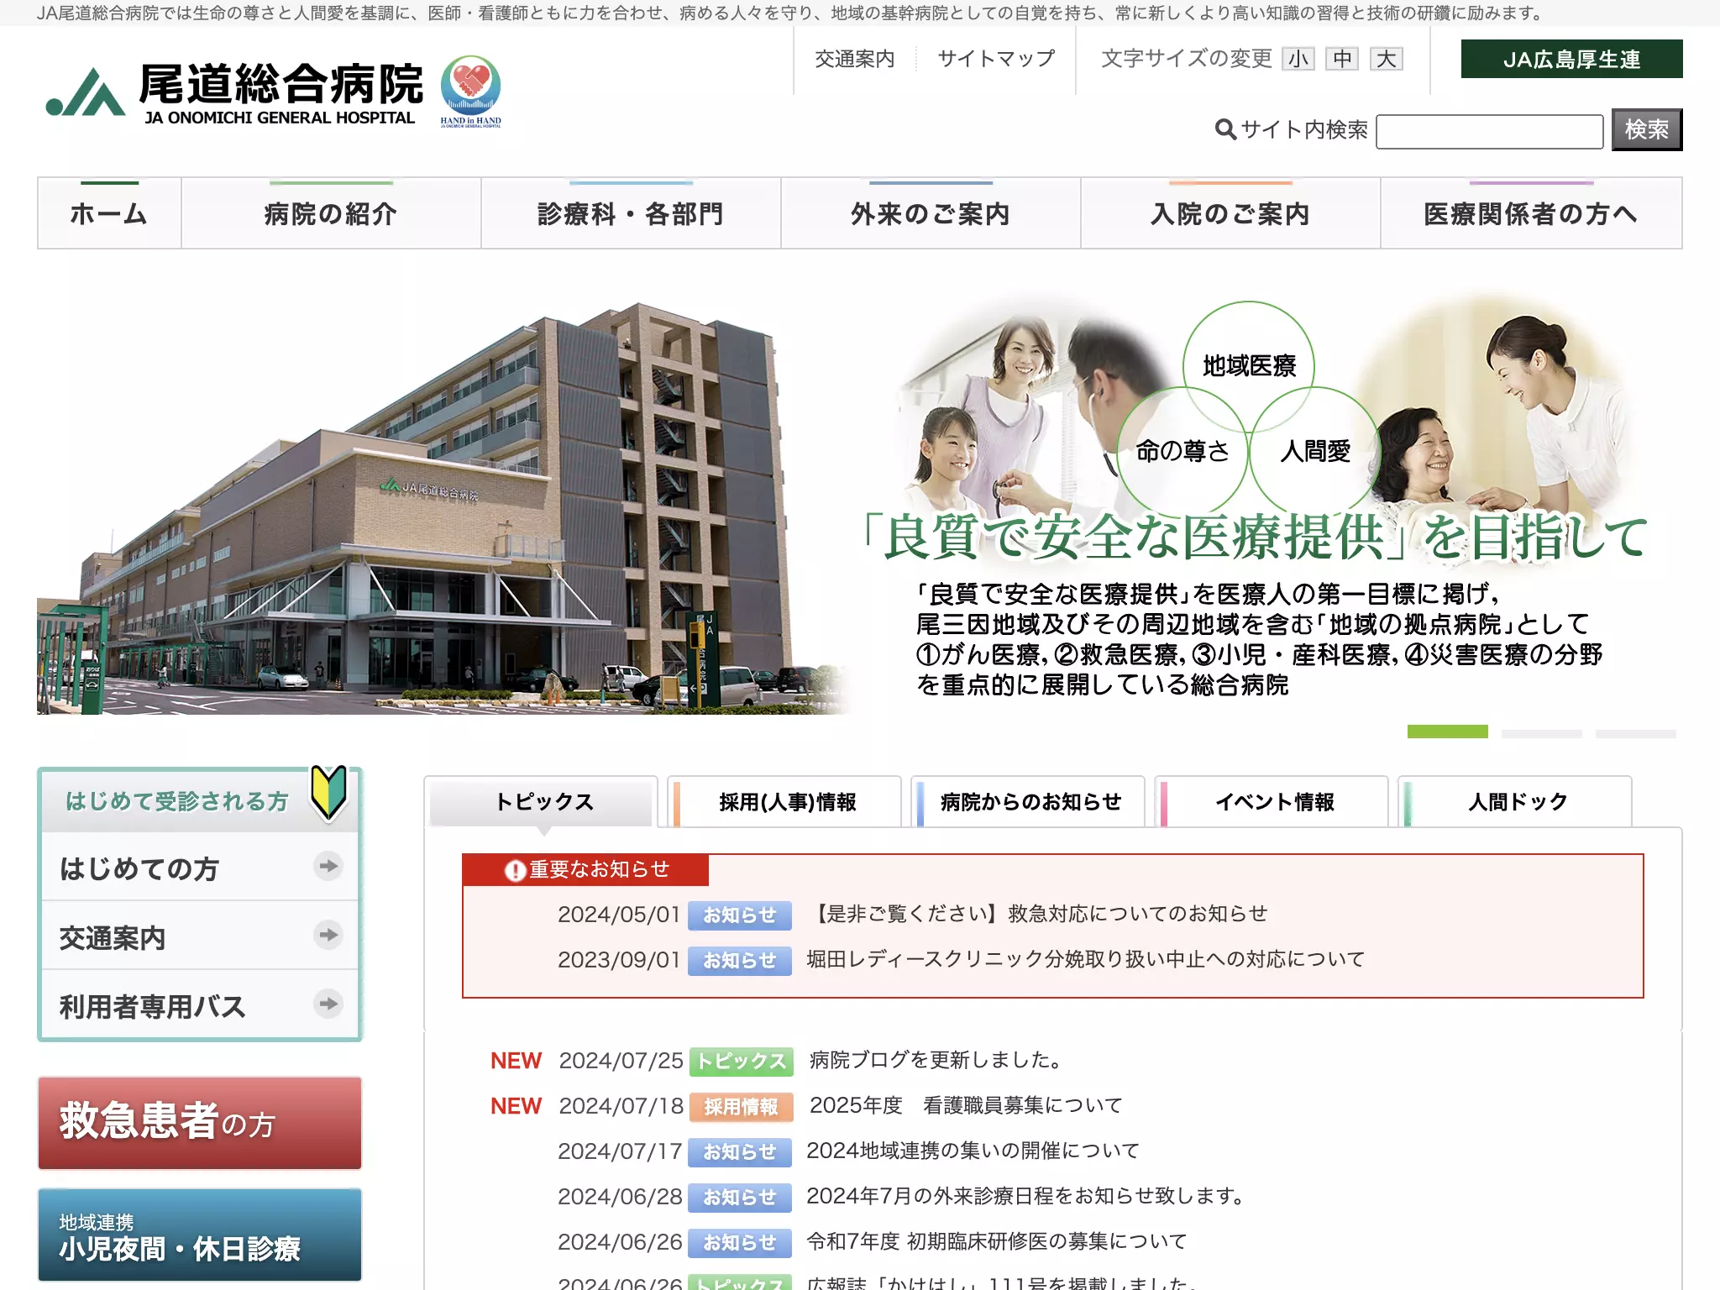This screenshot has width=1720, height=1290.
Task: Click the 検索 search button
Action: point(1646,129)
